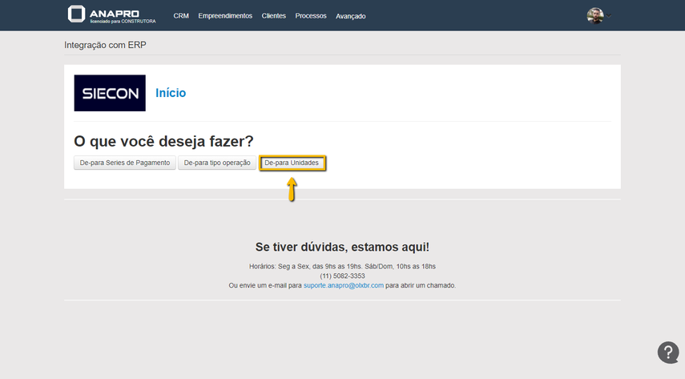Image resolution: width=685 pixels, height=379 pixels.
Task: Click the Integração com ERP page title
Action: tap(105, 45)
